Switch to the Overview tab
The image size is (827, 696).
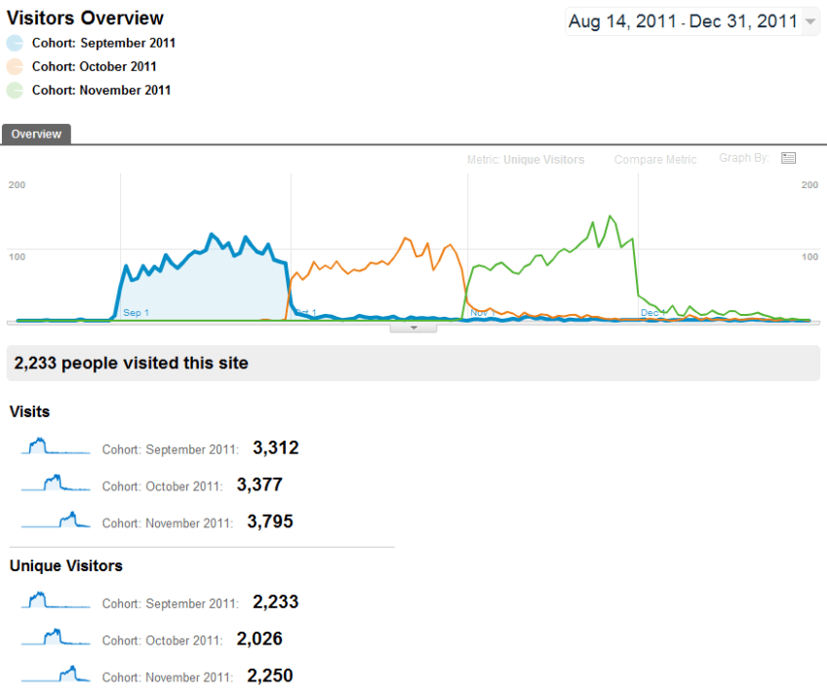[36, 134]
